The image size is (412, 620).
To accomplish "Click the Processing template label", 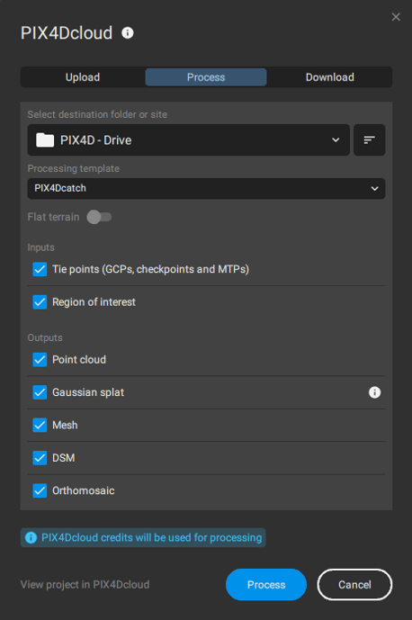I will click(74, 168).
